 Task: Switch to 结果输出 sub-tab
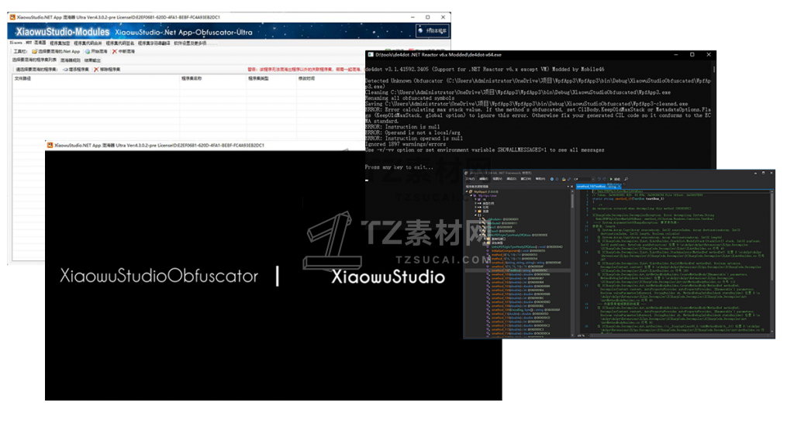click(92, 60)
